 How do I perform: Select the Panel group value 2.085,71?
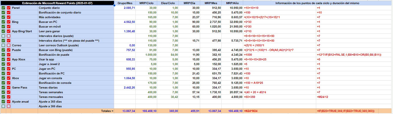coord(125,8)
